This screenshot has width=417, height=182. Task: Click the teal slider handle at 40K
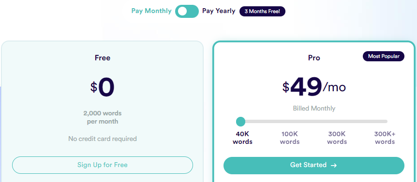coord(241,122)
